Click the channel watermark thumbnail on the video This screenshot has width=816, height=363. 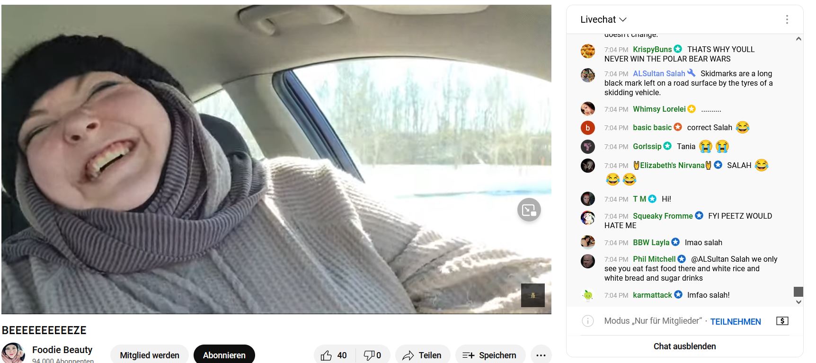coord(532,295)
